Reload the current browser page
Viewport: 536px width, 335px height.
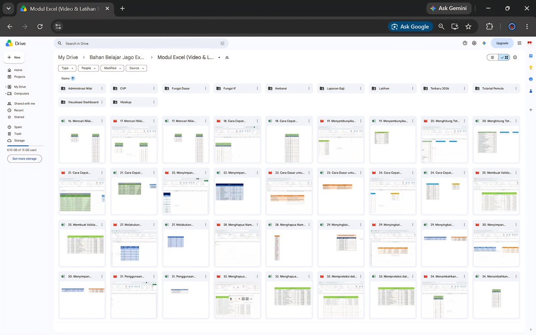40,27
